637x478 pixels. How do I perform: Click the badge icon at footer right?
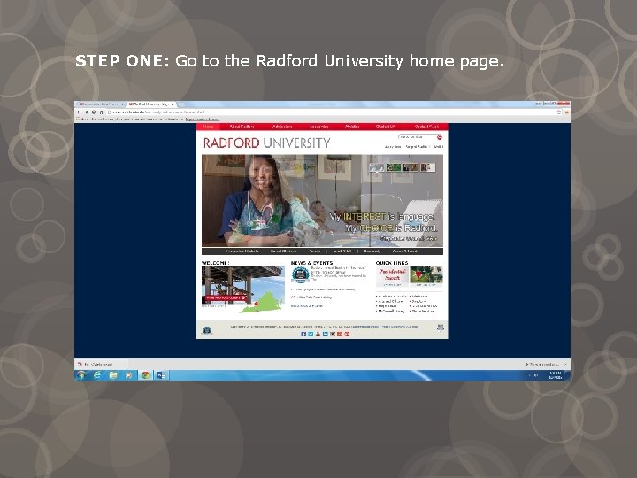[x=441, y=328]
